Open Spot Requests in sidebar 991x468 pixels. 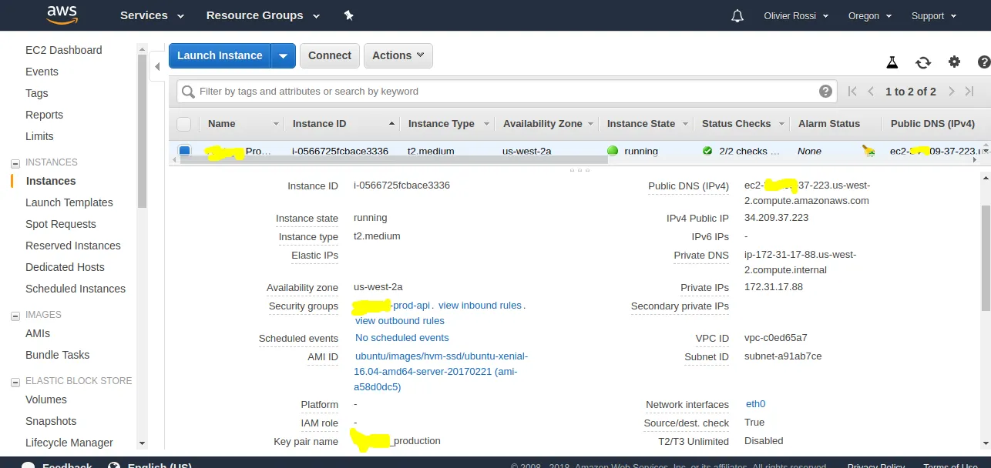[61, 224]
